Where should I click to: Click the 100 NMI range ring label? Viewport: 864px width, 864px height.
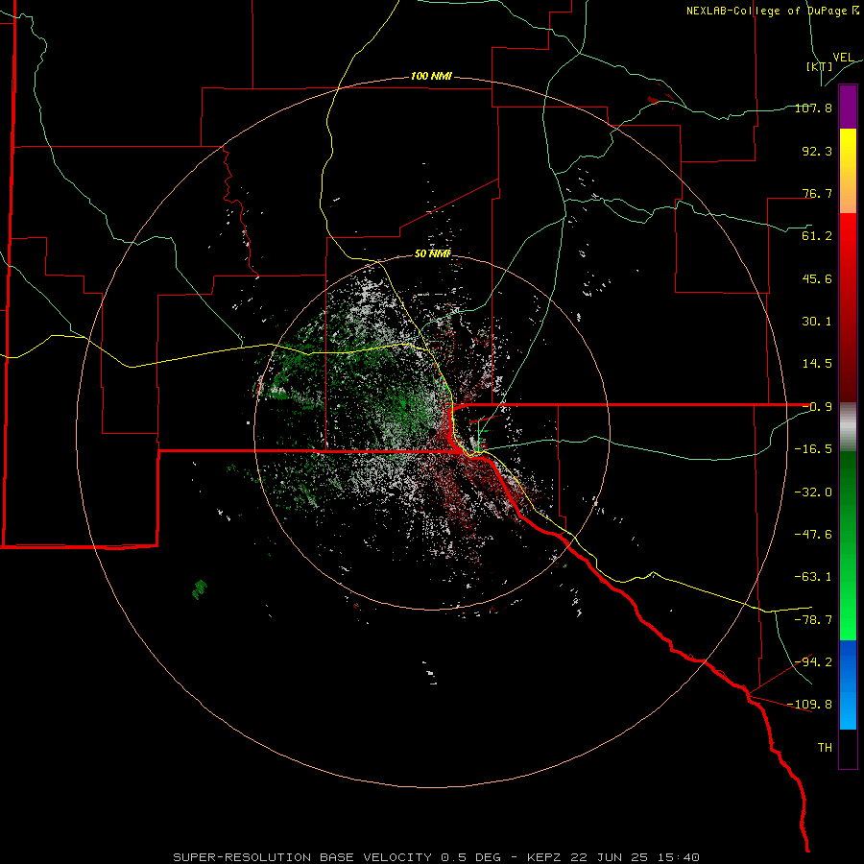tap(431, 76)
